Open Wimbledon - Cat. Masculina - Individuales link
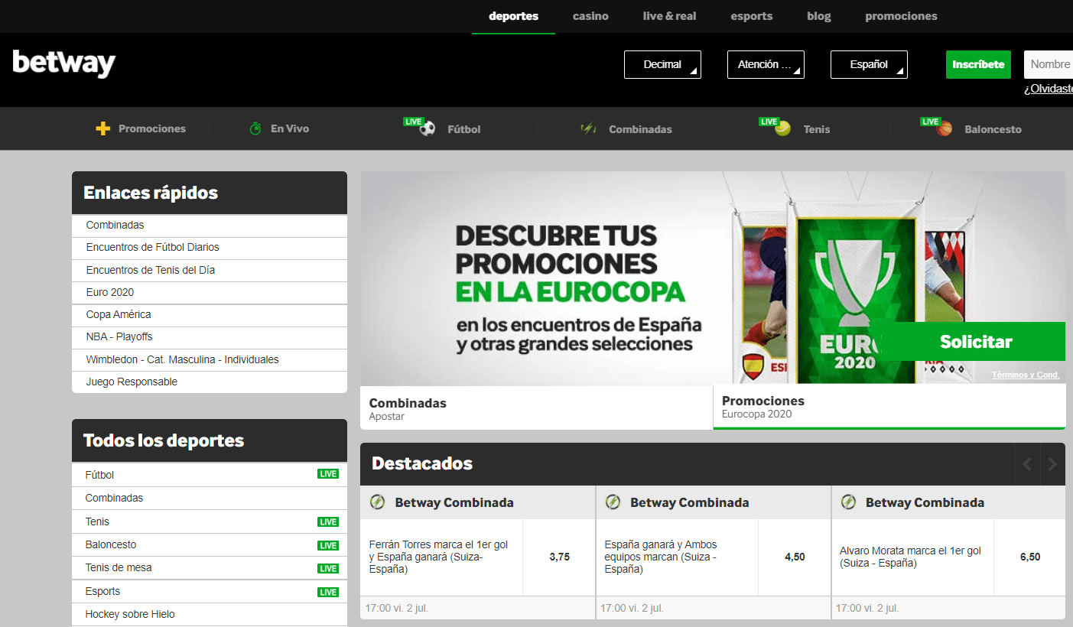 tap(210, 359)
